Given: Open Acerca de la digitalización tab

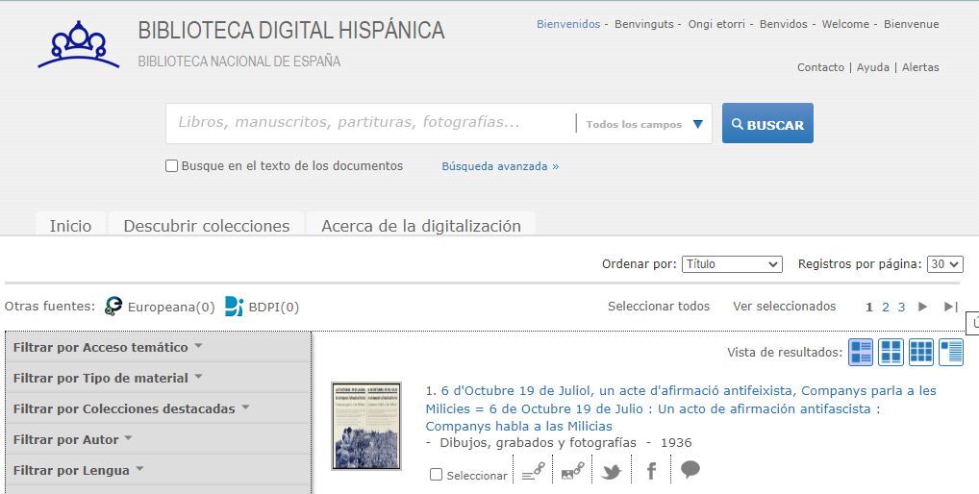Looking at the screenshot, I should pos(421,225).
